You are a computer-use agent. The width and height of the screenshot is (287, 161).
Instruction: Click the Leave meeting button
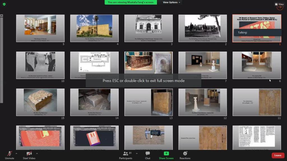coord(277,155)
